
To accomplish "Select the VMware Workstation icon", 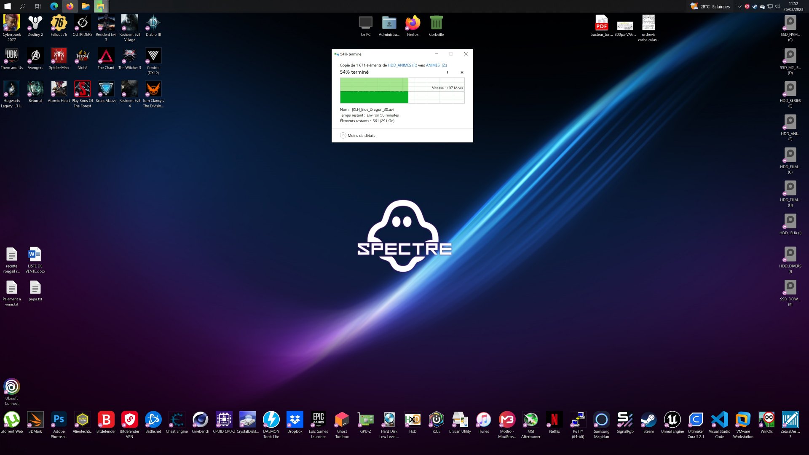I will coord(743,425).
